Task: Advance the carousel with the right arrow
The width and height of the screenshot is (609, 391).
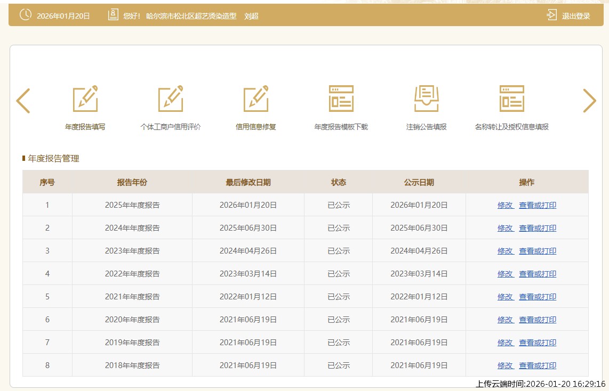Action: click(x=589, y=101)
